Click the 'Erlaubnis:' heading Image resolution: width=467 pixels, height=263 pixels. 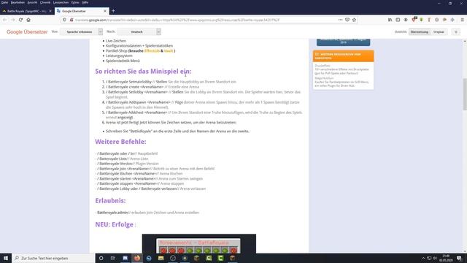coord(110,201)
